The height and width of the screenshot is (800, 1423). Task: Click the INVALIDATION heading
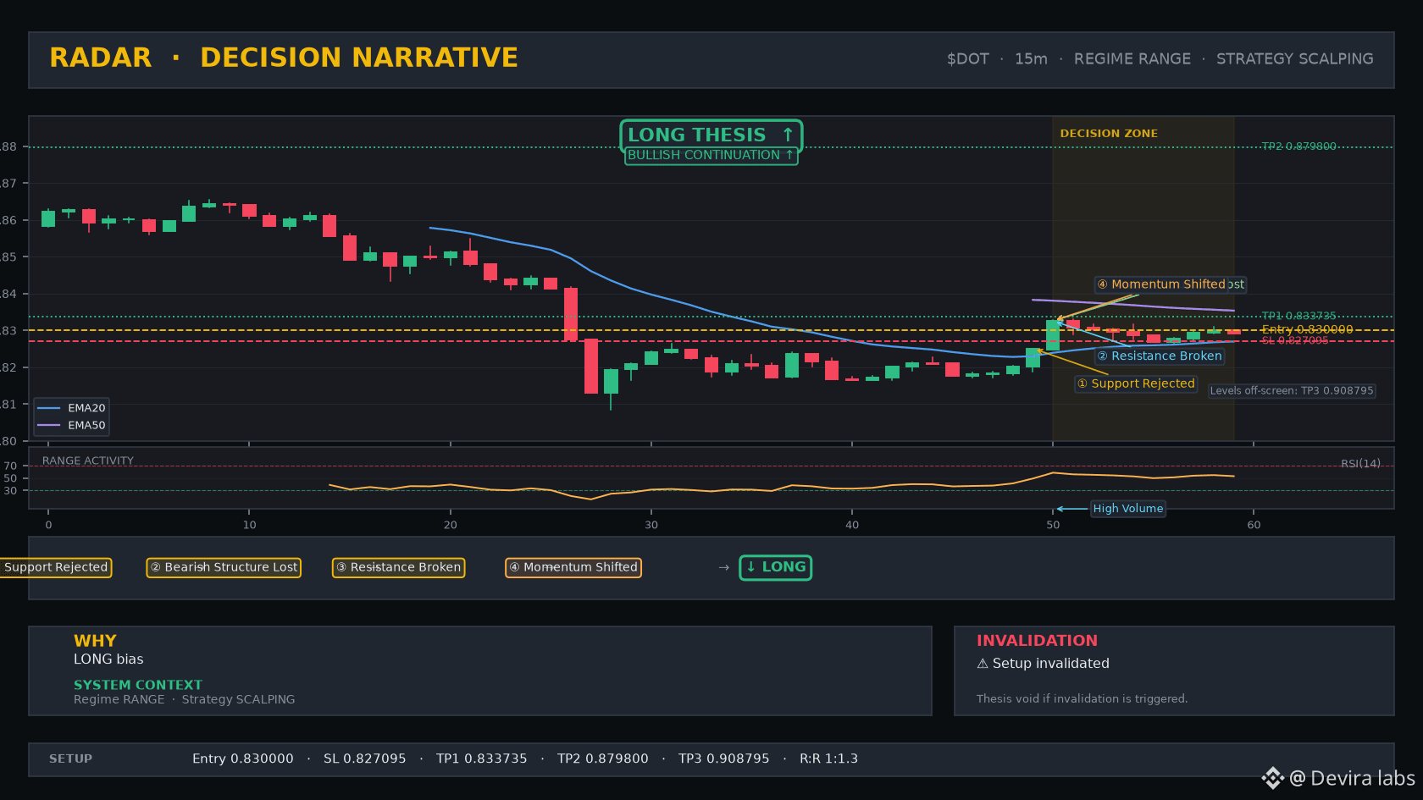click(1037, 641)
